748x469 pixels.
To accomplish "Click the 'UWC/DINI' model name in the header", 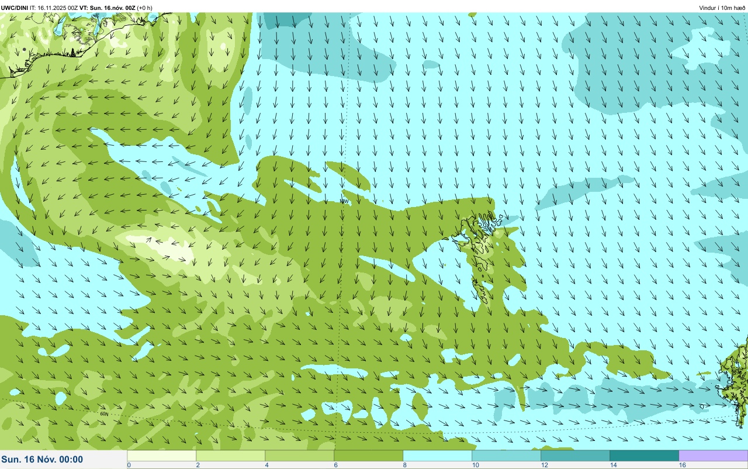I will click(x=15, y=8).
